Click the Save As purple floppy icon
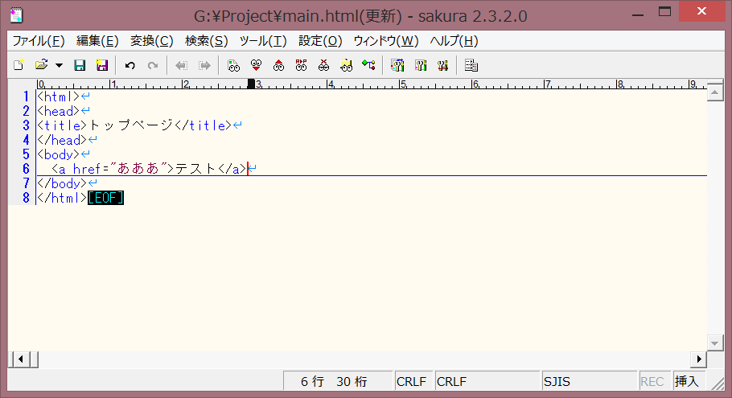 (x=102, y=65)
